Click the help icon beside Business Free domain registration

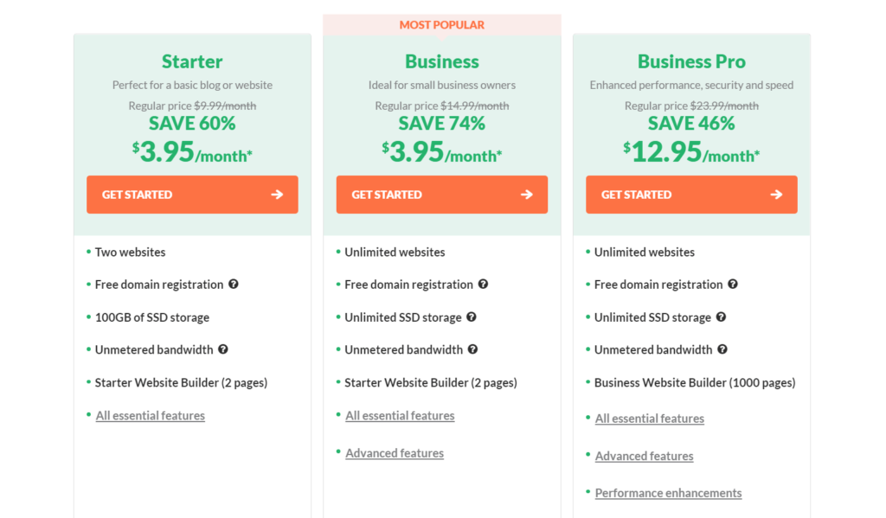pos(483,285)
